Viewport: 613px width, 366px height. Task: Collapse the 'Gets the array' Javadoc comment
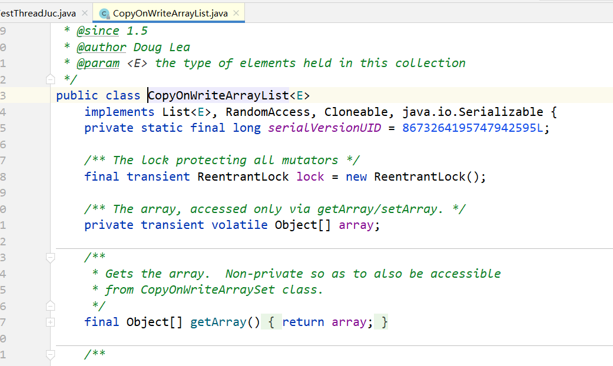pyautogui.click(x=50, y=257)
